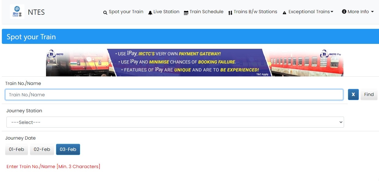This screenshot has width=379, height=181.
Task: Click the Train No./Name label
Action: 23,83
